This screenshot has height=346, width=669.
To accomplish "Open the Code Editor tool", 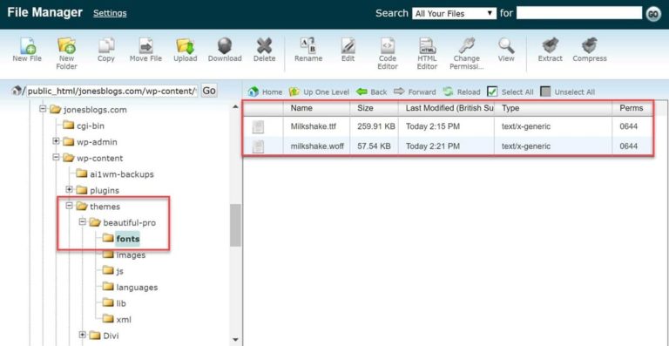I will pyautogui.click(x=388, y=45).
